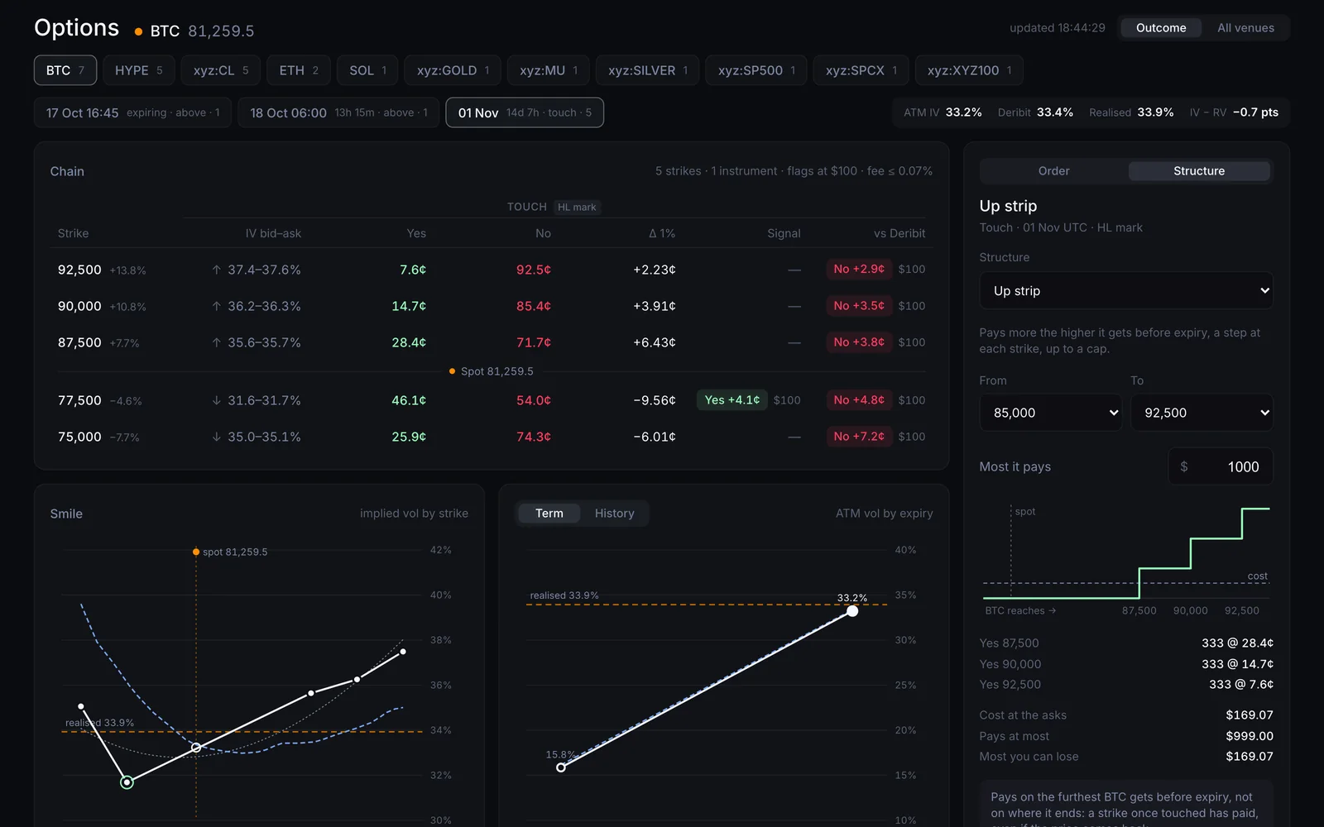Open the To strike dropdown 92,500
Viewport: 1324px width, 827px height.
click(x=1202, y=413)
